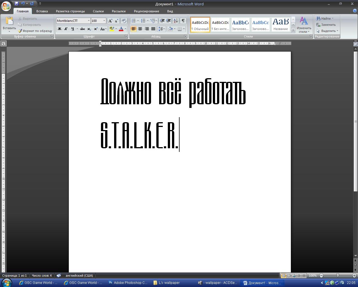Sort the selected text alphabetically

click(x=176, y=21)
